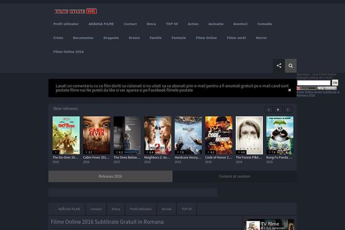Select the Fantezie genre
This screenshot has height=230, width=345.
(x=179, y=38)
